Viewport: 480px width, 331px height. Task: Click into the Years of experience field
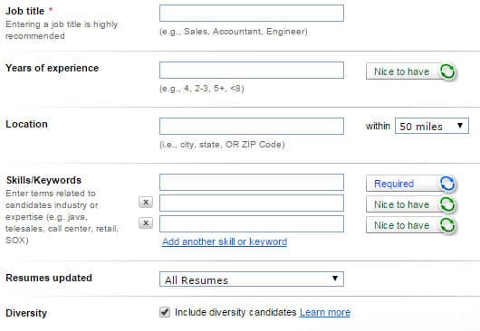point(252,70)
